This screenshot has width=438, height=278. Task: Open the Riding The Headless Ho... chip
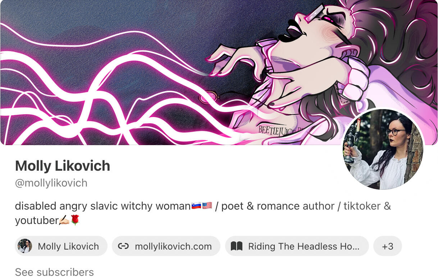(x=297, y=246)
